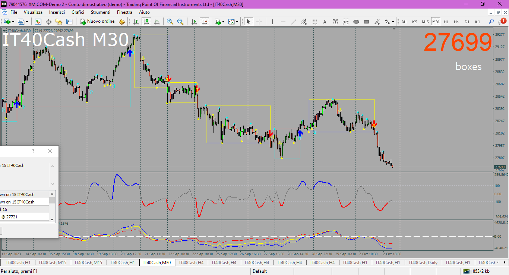The width and height of the screenshot is (509, 275).
Task: Select the horizontal line drawing tool
Action: [x=283, y=22]
